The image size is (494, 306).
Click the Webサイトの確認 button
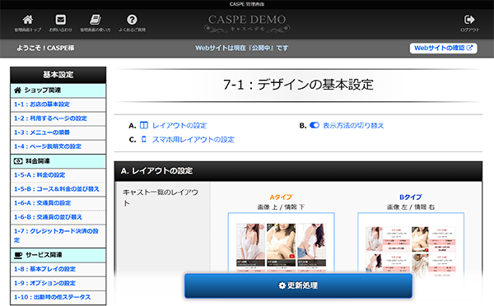(x=443, y=49)
